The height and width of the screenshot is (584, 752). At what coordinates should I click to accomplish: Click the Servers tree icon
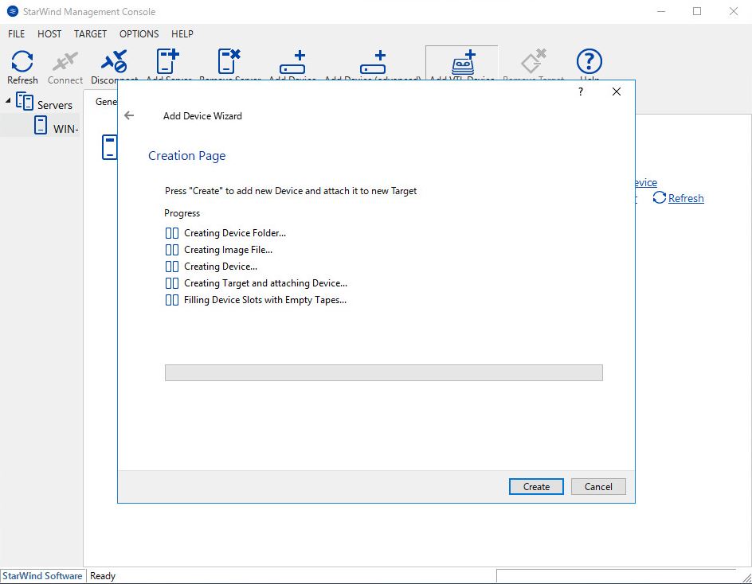25,102
